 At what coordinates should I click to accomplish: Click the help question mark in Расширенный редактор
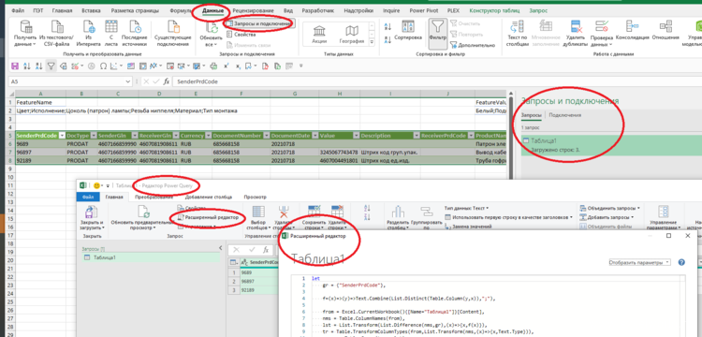click(x=681, y=262)
